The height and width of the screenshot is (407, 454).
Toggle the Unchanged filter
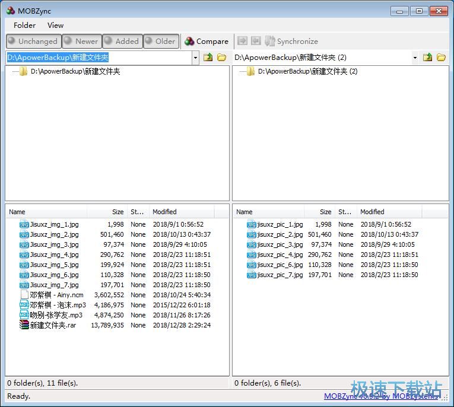pos(33,42)
